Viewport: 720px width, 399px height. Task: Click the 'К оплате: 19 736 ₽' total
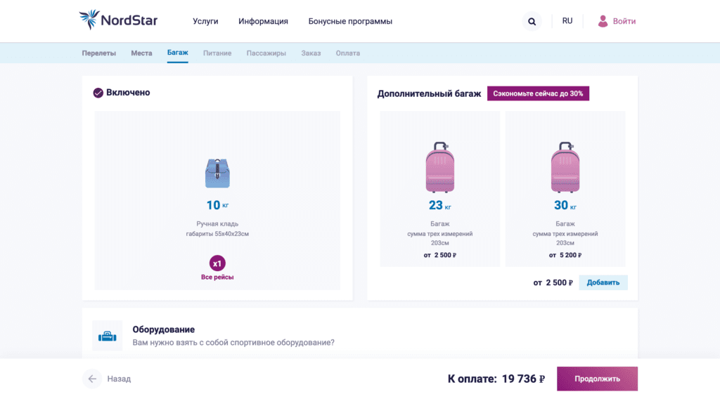click(496, 379)
